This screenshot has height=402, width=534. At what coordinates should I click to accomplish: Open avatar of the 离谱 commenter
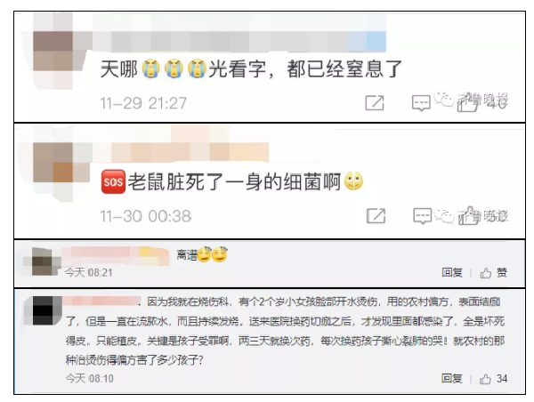[x=42, y=261]
